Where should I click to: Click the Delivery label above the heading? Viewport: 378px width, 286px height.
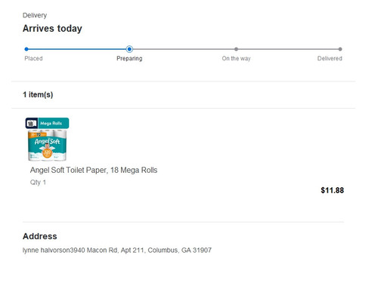(x=35, y=15)
